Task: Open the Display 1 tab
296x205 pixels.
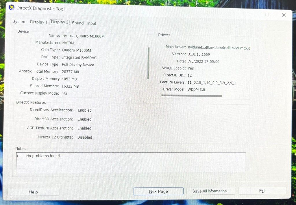Action: 38,22
